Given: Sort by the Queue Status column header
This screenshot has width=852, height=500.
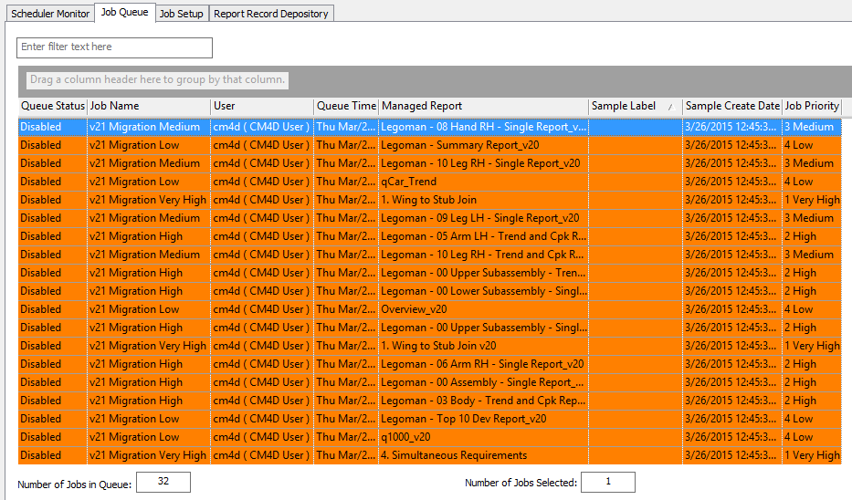Looking at the screenshot, I should point(52,106).
